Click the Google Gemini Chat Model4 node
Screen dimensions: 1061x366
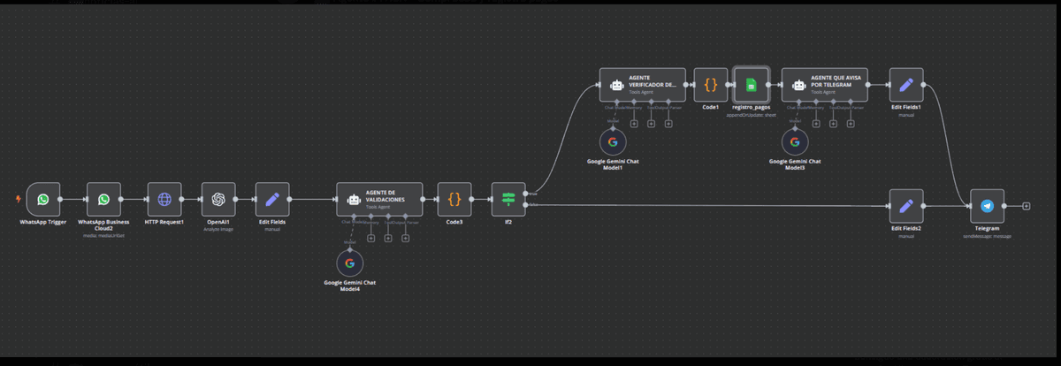point(349,263)
